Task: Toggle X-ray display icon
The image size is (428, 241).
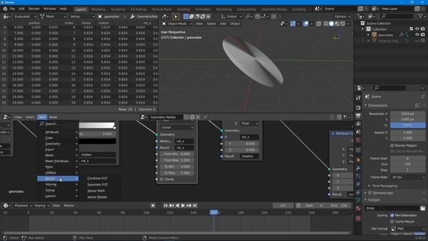Action: [x=318, y=24]
